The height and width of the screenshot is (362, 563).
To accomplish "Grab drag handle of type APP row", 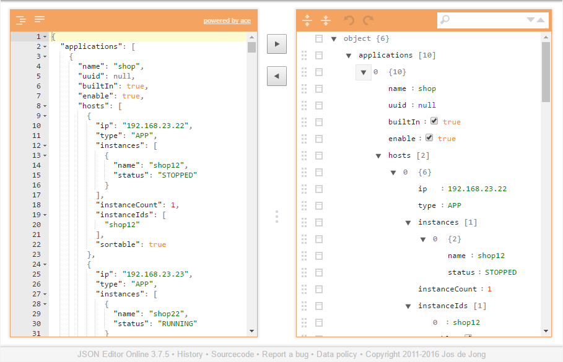I will (304, 205).
